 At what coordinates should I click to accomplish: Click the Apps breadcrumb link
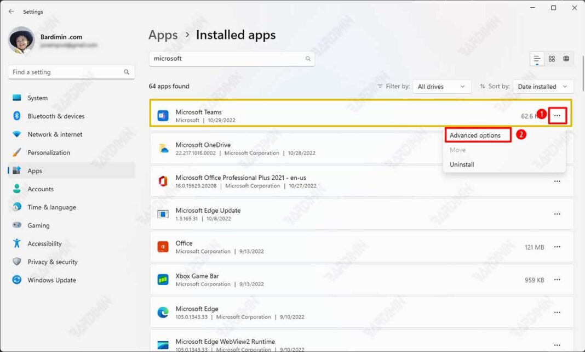(163, 35)
